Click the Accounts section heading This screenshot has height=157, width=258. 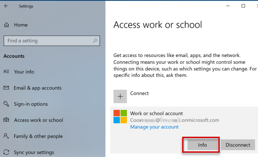(x=14, y=56)
